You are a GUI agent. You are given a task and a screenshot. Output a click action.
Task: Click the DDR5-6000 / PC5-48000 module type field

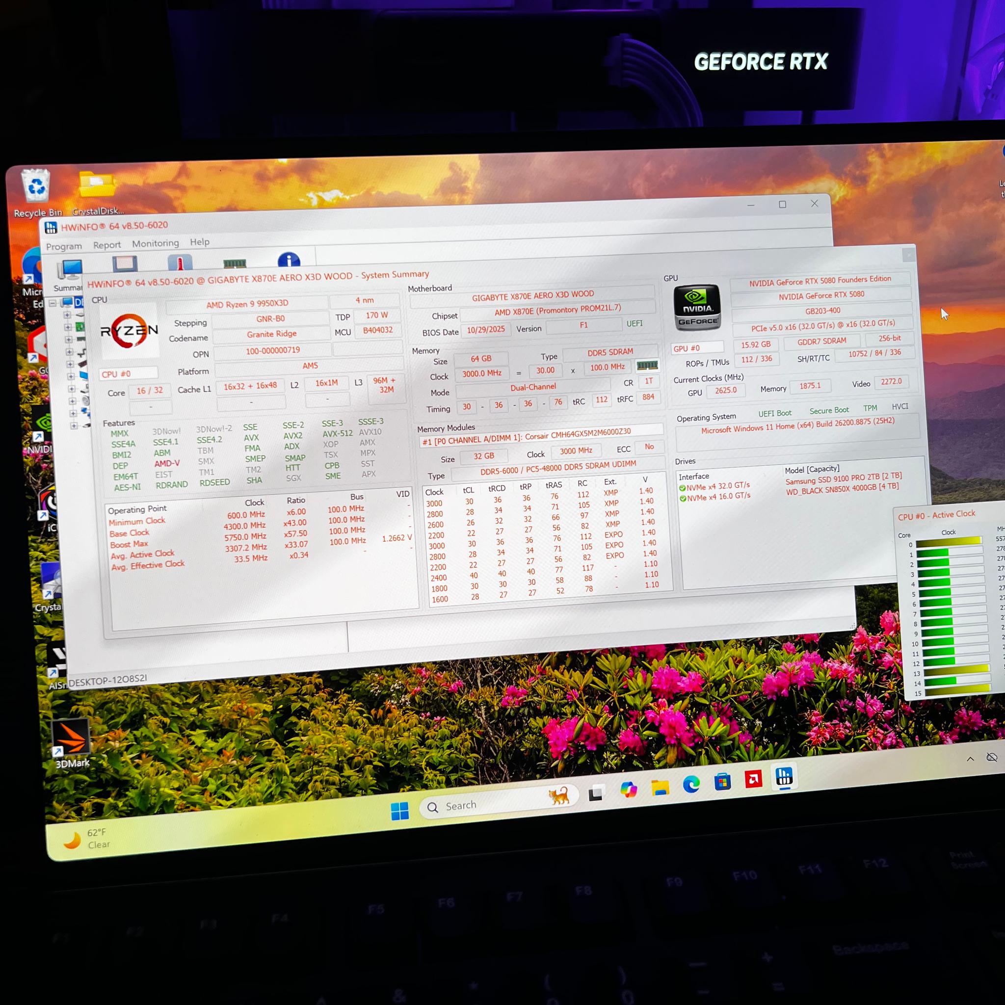(x=558, y=468)
